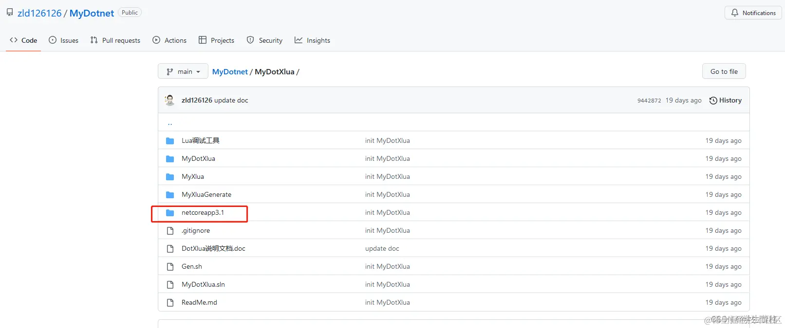Open the zld126126 owner link

pyautogui.click(x=39, y=13)
